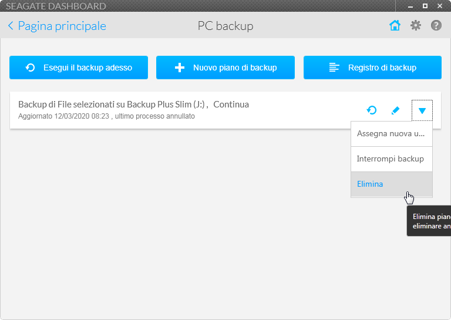Select Elimina from the dropdown menu
Viewport: 451px width, 320px height.
pos(370,184)
